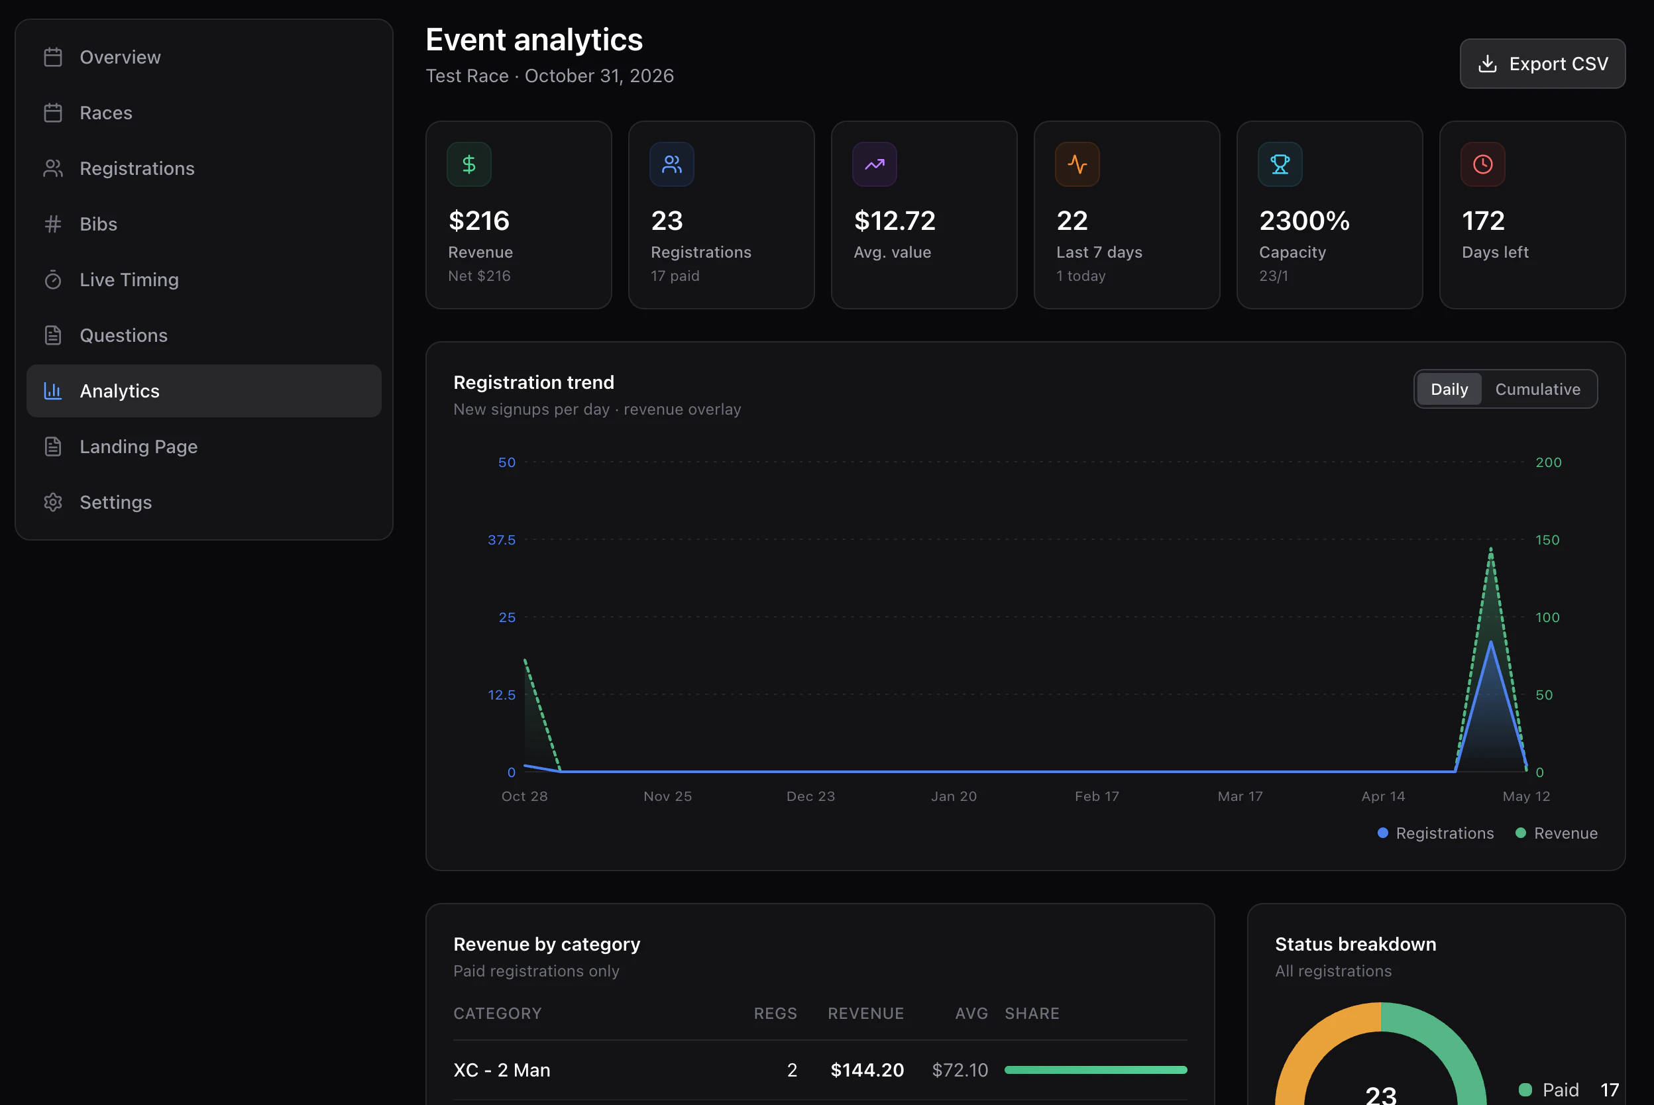
Task: Click the blue users Registrations card icon
Action: [672, 164]
